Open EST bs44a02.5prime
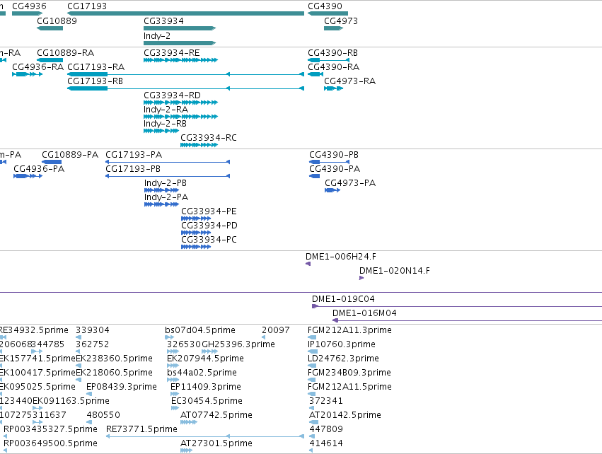Image resolution: width=602 pixels, height=454 pixels. 202,373
